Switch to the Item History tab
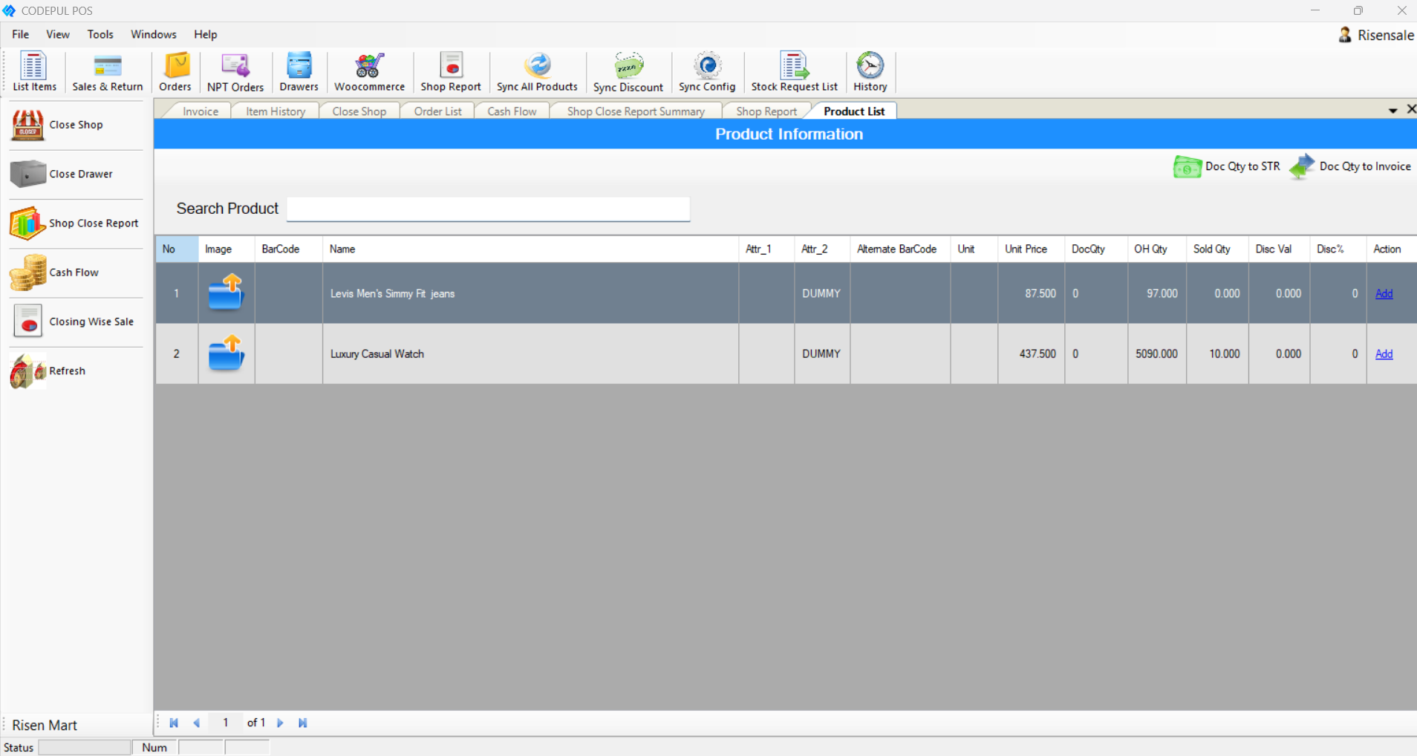 point(274,110)
